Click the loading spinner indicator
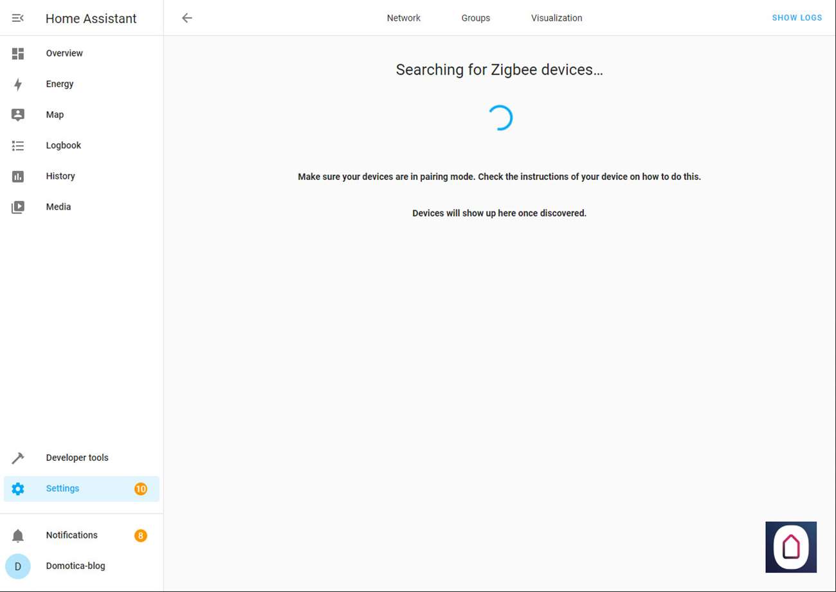This screenshot has height=592, width=836. click(x=500, y=118)
